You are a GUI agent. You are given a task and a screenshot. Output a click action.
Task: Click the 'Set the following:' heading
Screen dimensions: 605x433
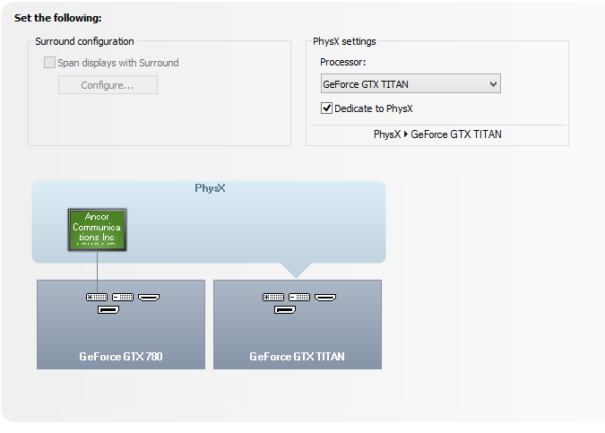click(x=58, y=18)
